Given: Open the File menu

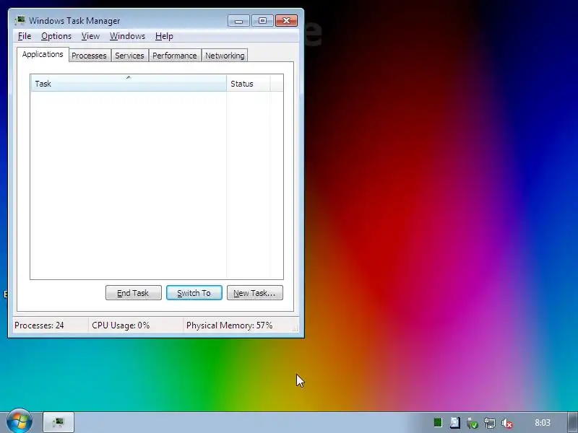Looking at the screenshot, I should tap(25, 36).
